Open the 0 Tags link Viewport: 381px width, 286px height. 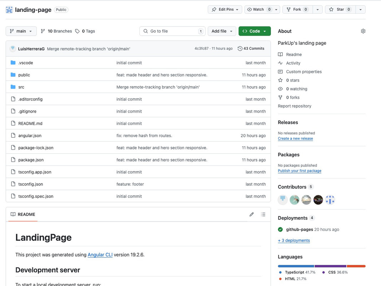point(85,31)
